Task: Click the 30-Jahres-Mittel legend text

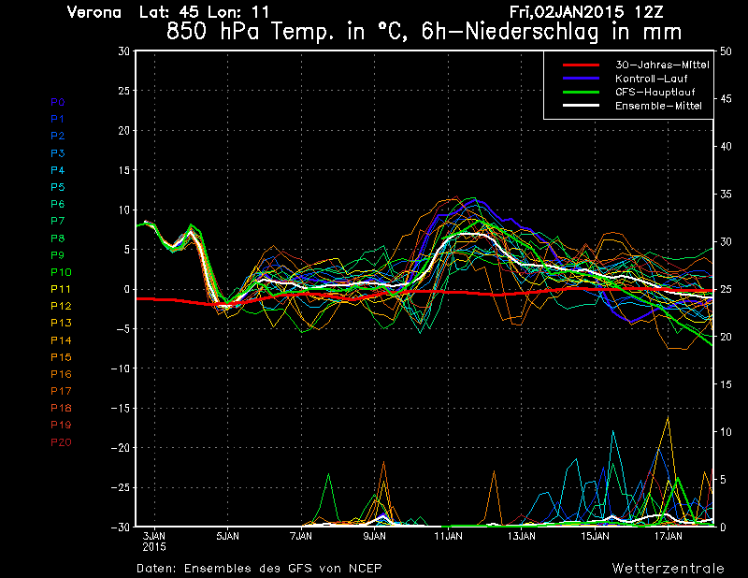Action: [662, 65]
